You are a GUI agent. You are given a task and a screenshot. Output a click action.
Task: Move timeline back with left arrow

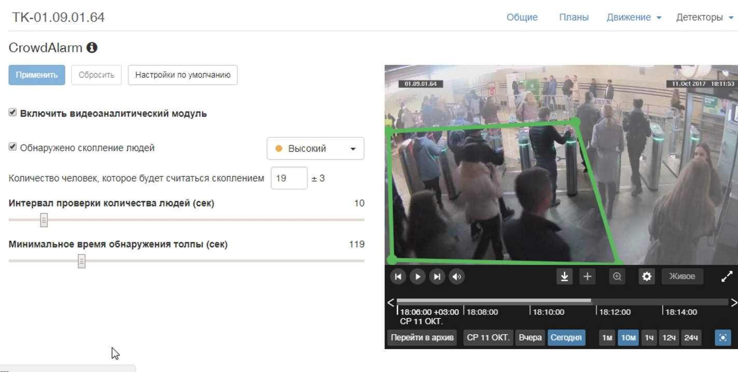coord(391,303)
